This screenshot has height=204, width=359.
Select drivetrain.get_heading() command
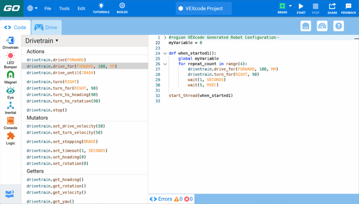pos(55,180)
